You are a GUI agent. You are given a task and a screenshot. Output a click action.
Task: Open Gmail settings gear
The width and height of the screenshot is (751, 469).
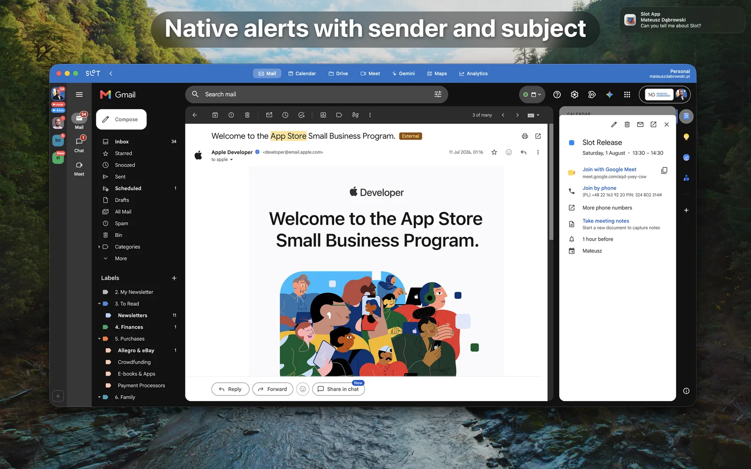[575, 95]
